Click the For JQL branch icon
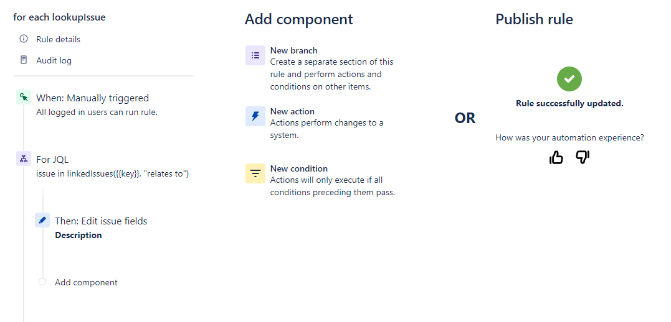Image resolution: width=671 pixels, height=322 pixels. [24, 159]
